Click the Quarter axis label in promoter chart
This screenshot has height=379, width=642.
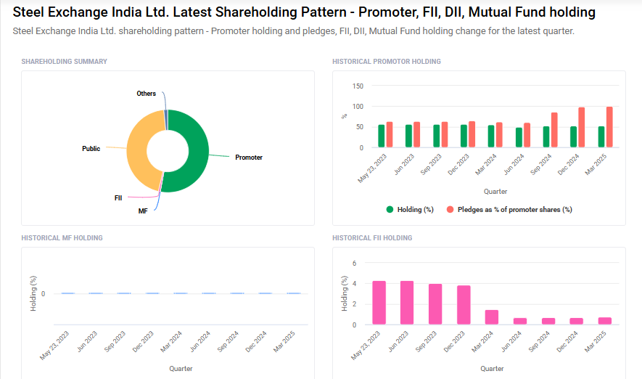495,192
